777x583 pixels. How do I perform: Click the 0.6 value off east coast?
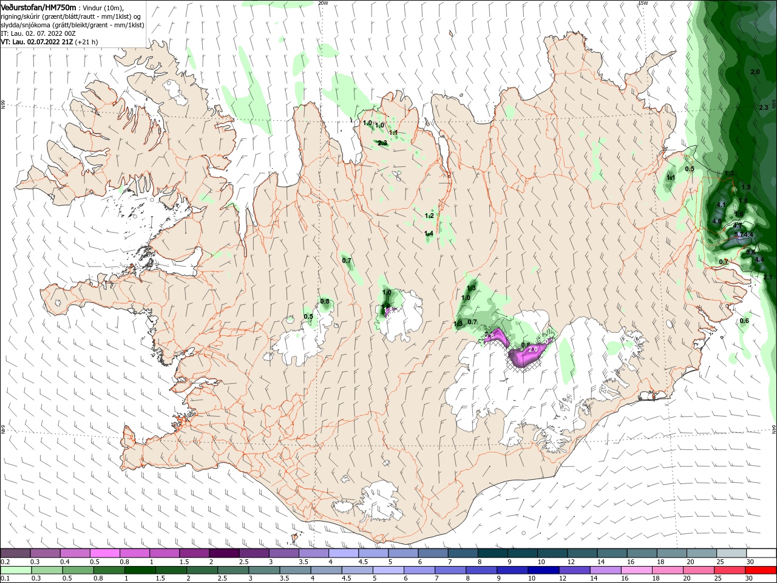(745, 321)
